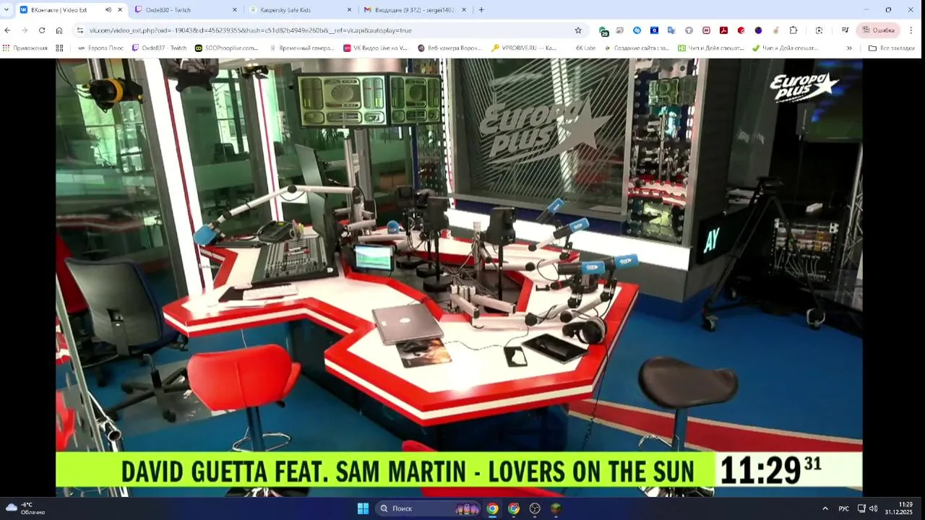The image size is (925, 520).
Task: Open the green extension with 20 badge
Action: pyautogui.click(x=603, y=31)
